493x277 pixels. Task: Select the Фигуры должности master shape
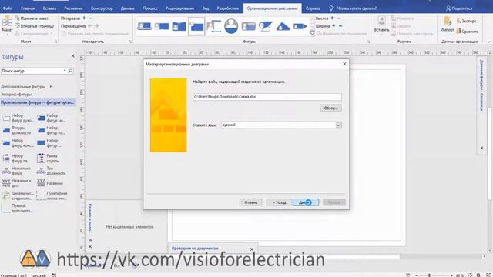coord(17,130)
